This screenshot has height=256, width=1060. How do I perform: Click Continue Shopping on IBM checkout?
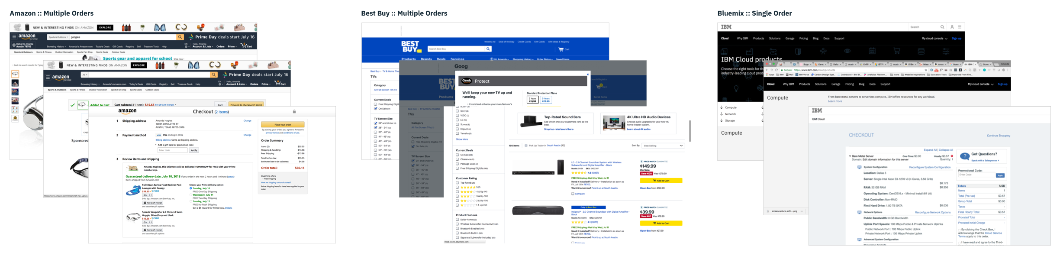pyautogui.click(x=999, y=136)
